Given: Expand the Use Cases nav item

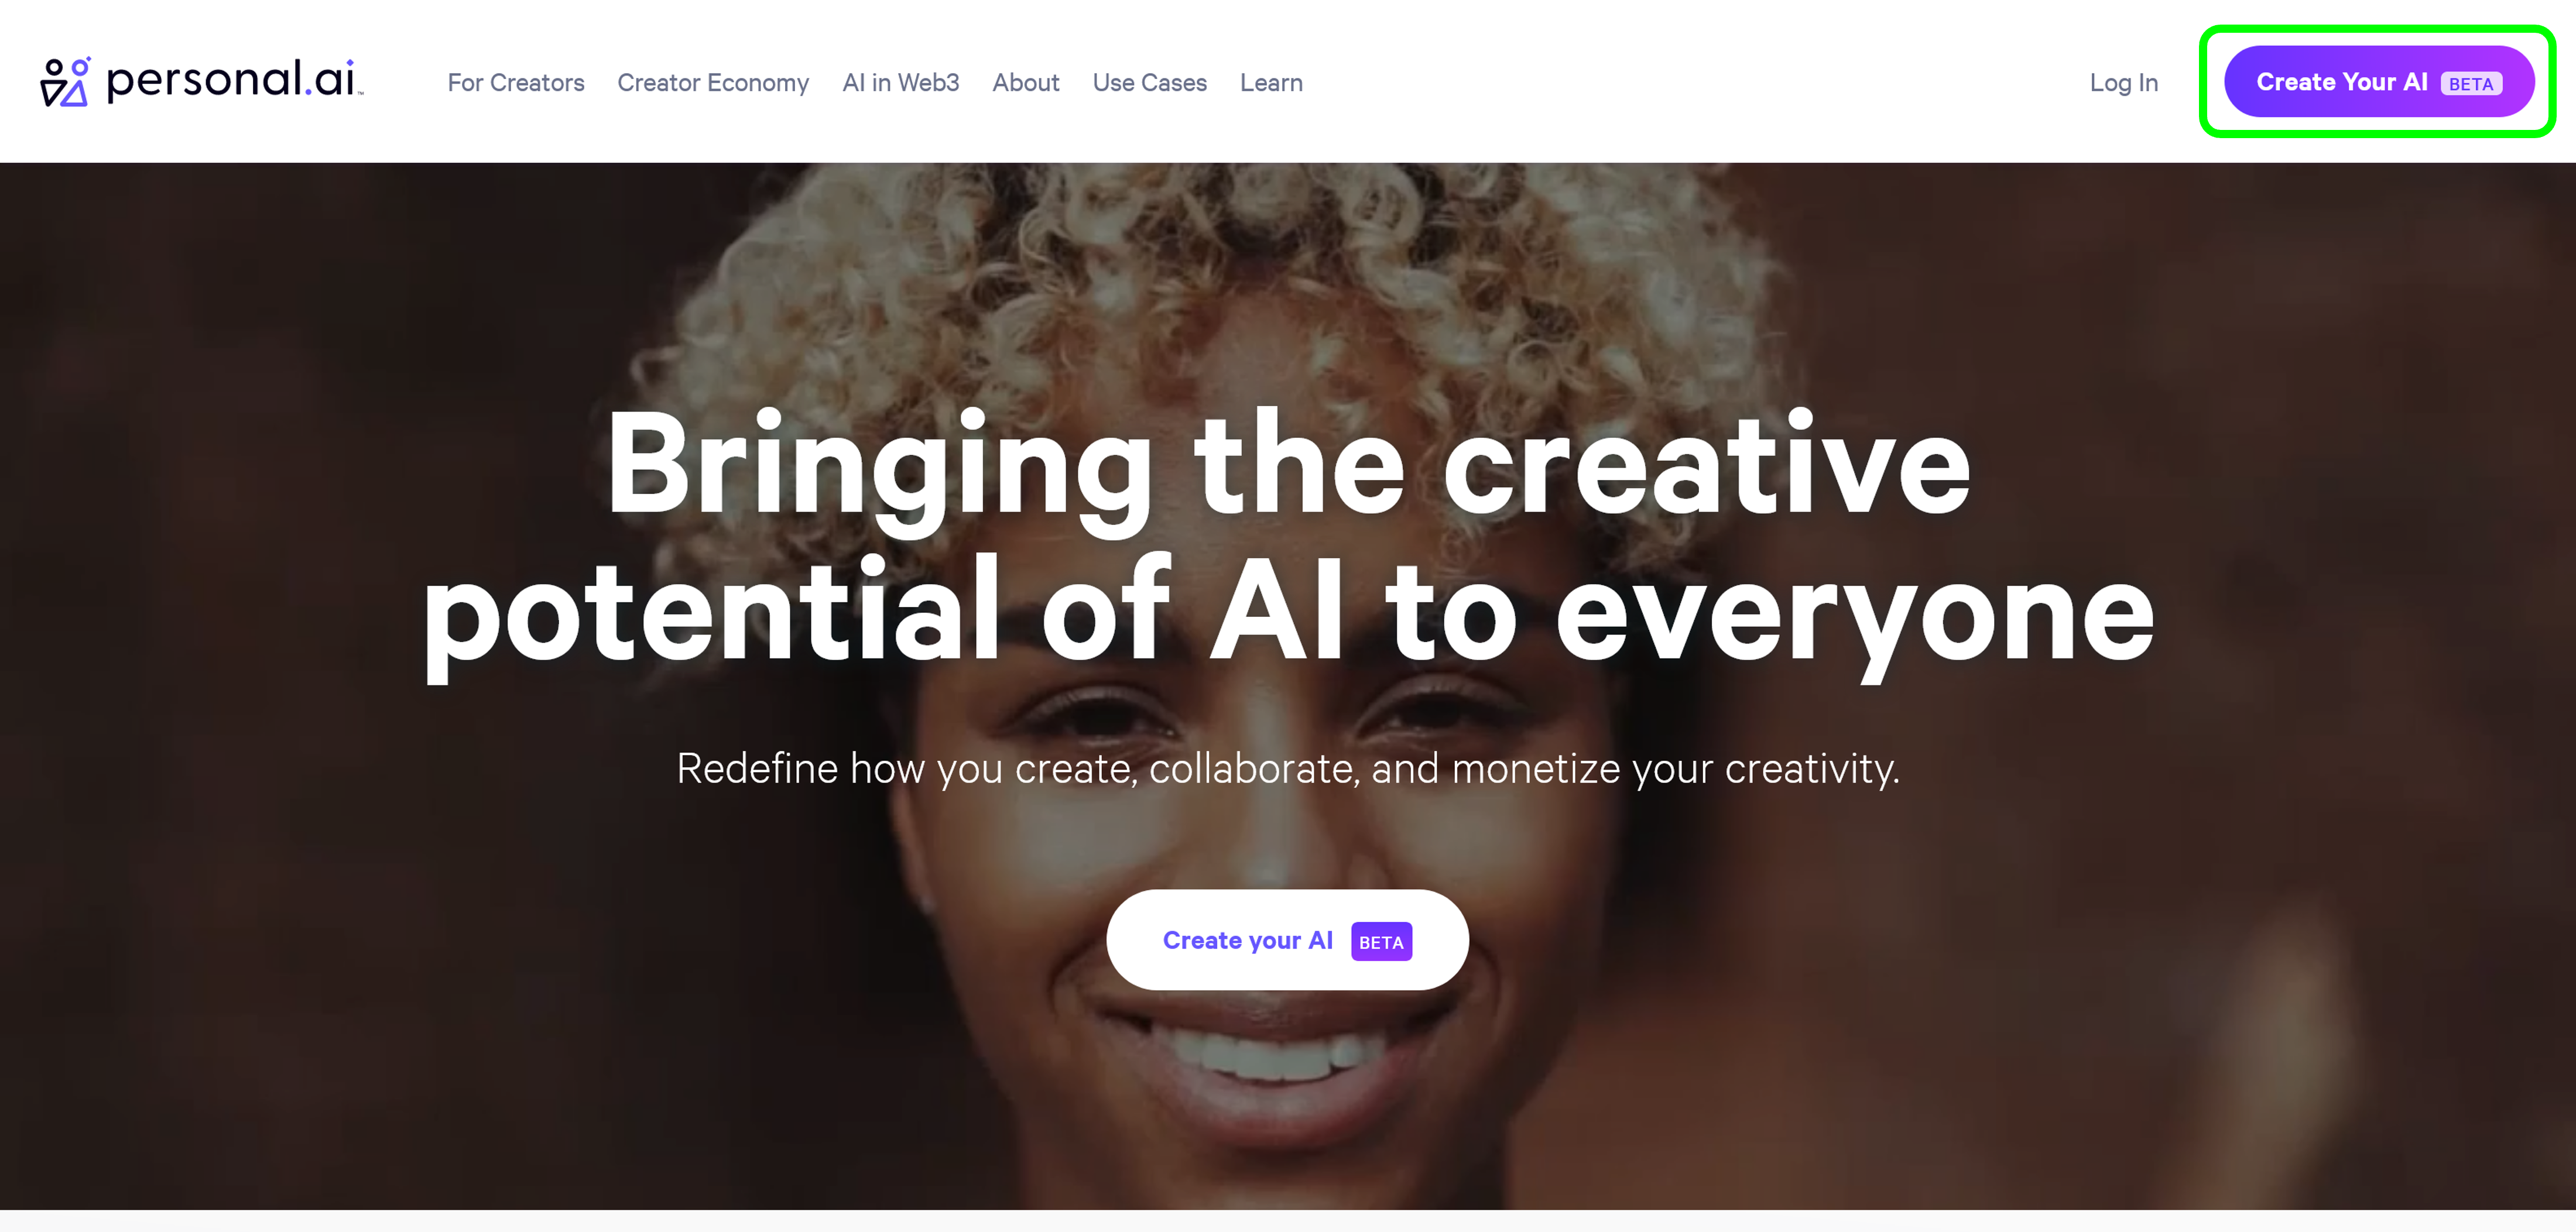Looking at the screenshot, I should point(1150,83).
